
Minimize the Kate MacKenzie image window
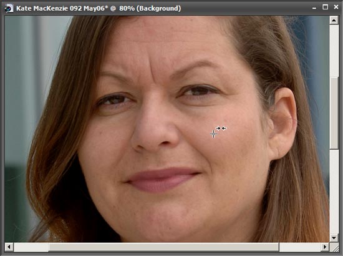pyautogui.click(x=314, y=8)
